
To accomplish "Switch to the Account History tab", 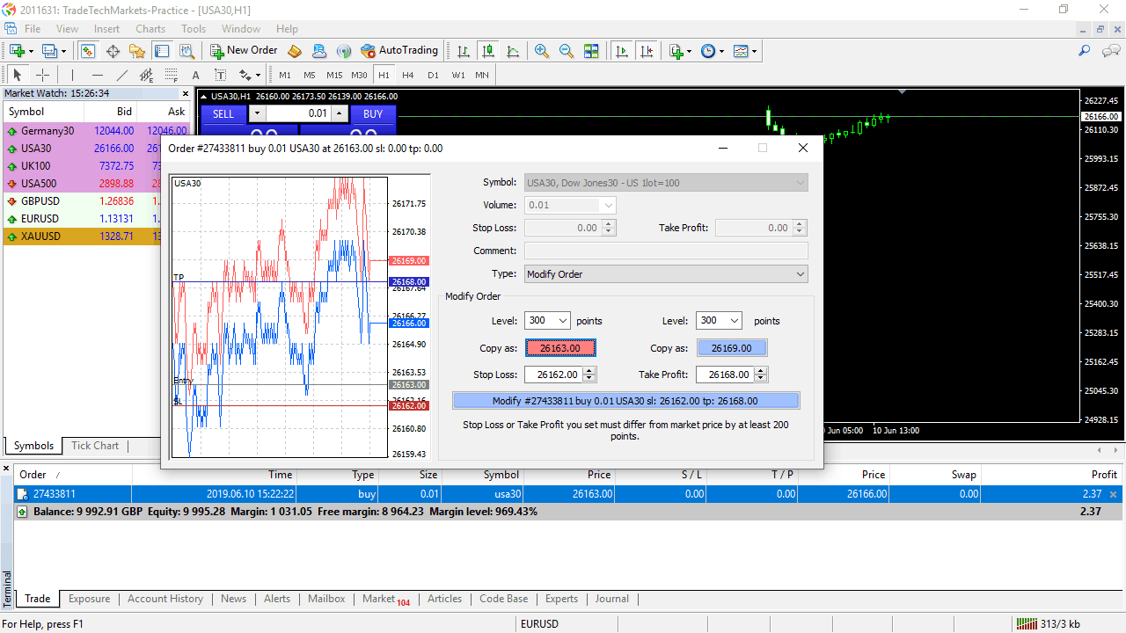I will coord(165,599).
